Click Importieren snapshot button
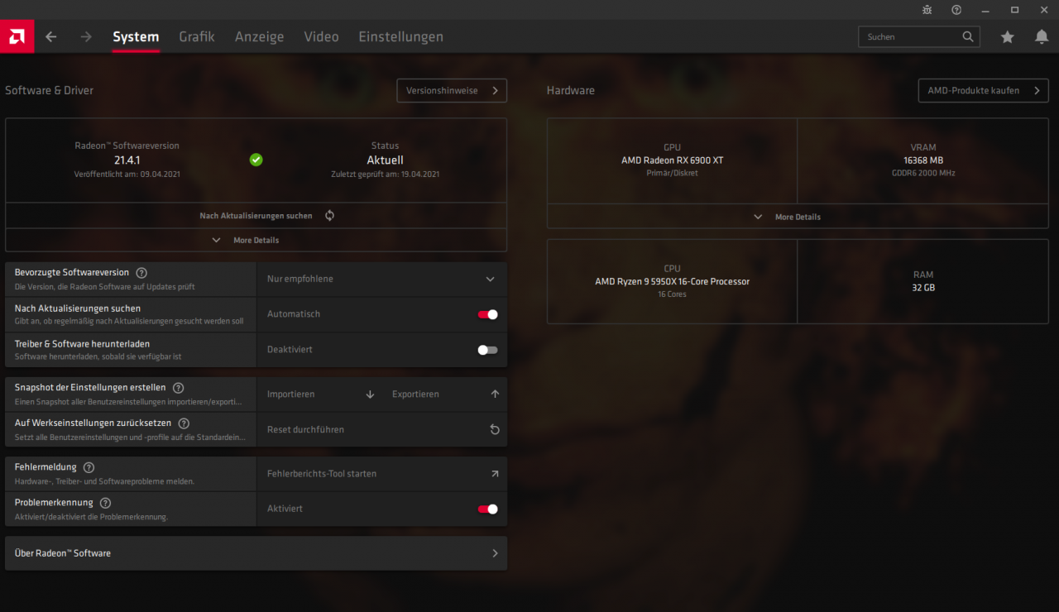 tap(319, 394)
